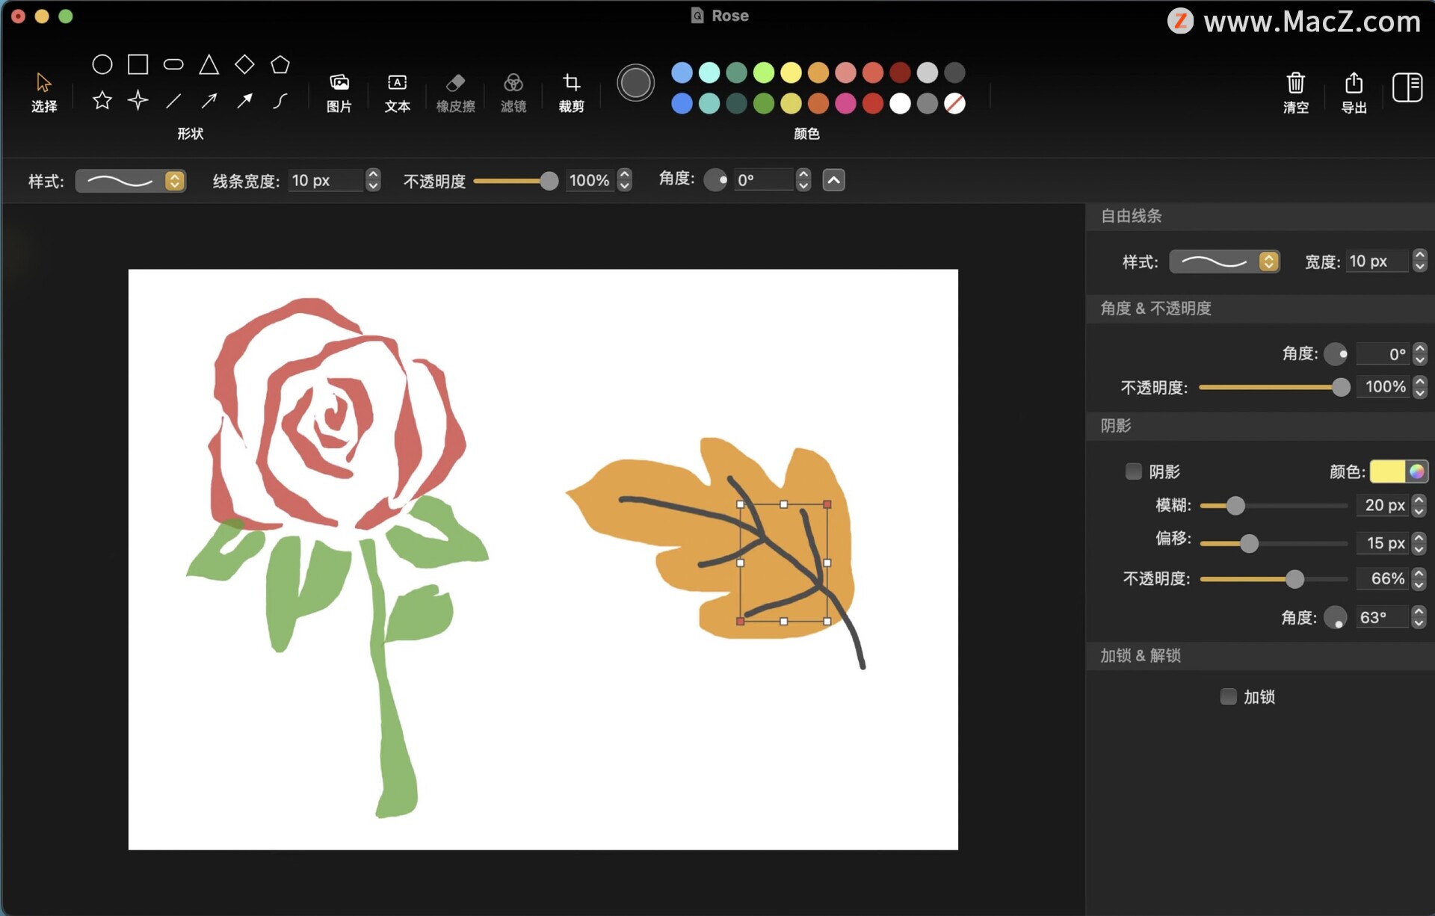The width and height of the screenshot is (1435, 916).
Task: Click the toolbar 角度 0° stepper
Action: tap(803, 180)
